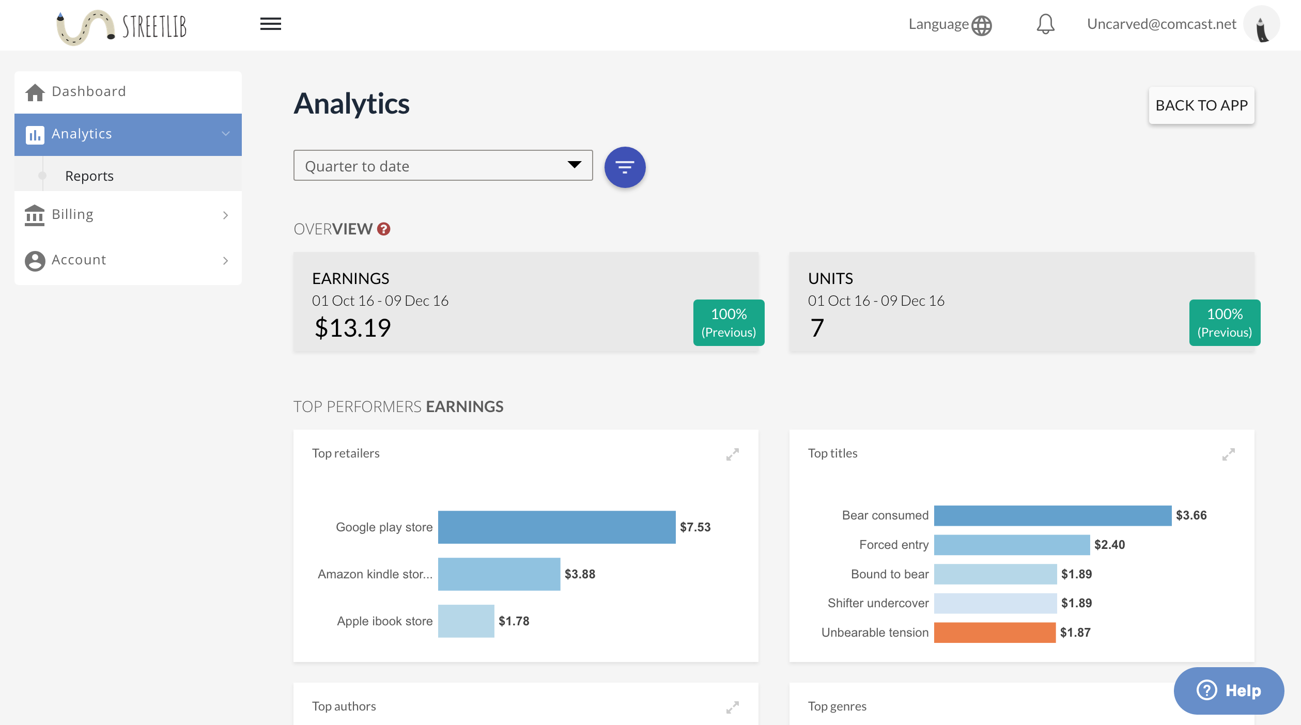
Task: Click the $13.19 earnings value
Action: click(x=353, y=328)
